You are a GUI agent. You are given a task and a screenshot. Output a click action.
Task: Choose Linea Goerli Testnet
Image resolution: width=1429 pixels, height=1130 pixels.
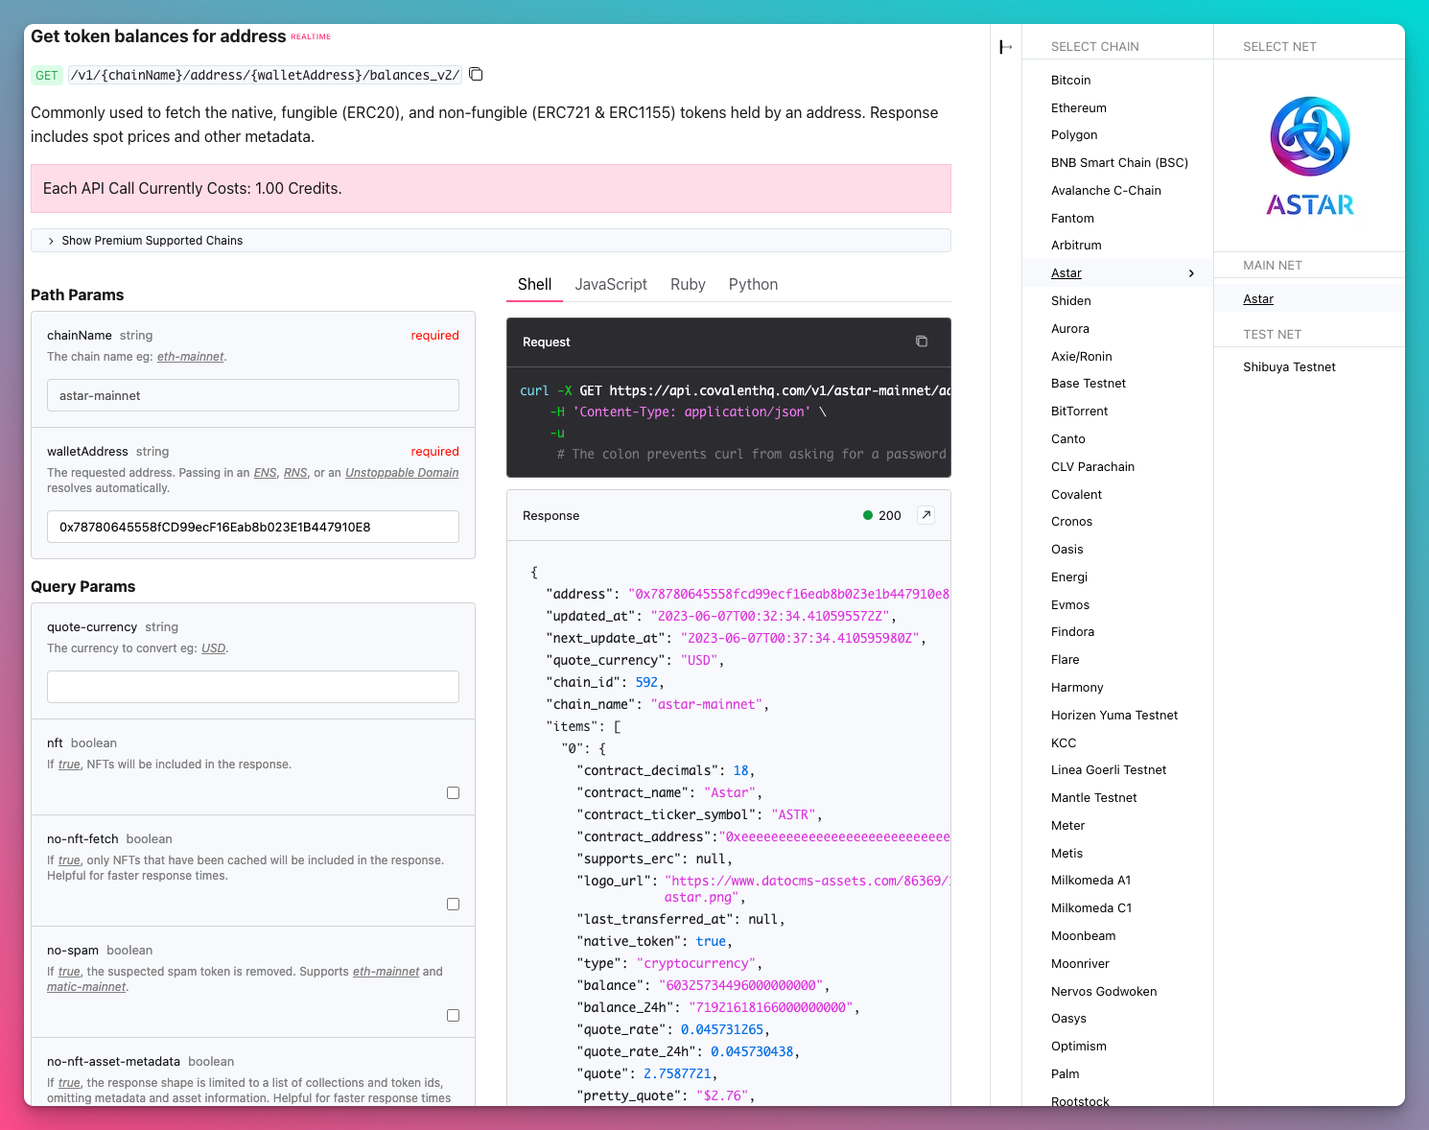1109,770
